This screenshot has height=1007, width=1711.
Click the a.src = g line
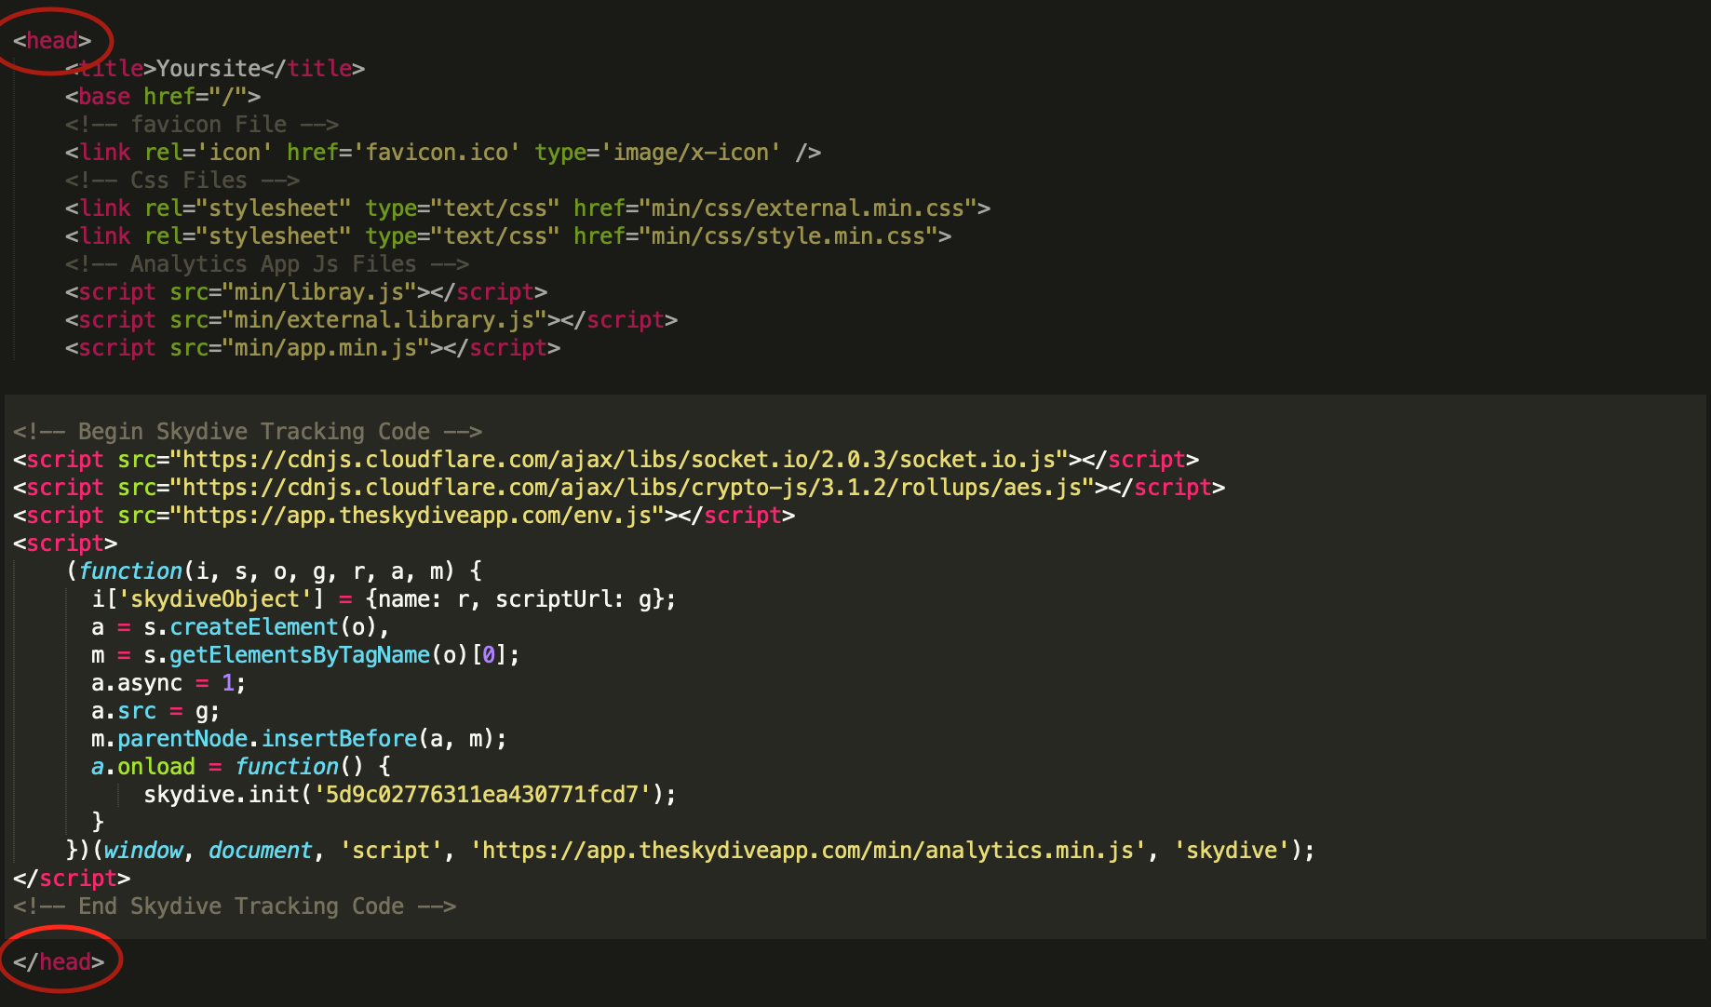pyautogui.click(x=155, y=710)
